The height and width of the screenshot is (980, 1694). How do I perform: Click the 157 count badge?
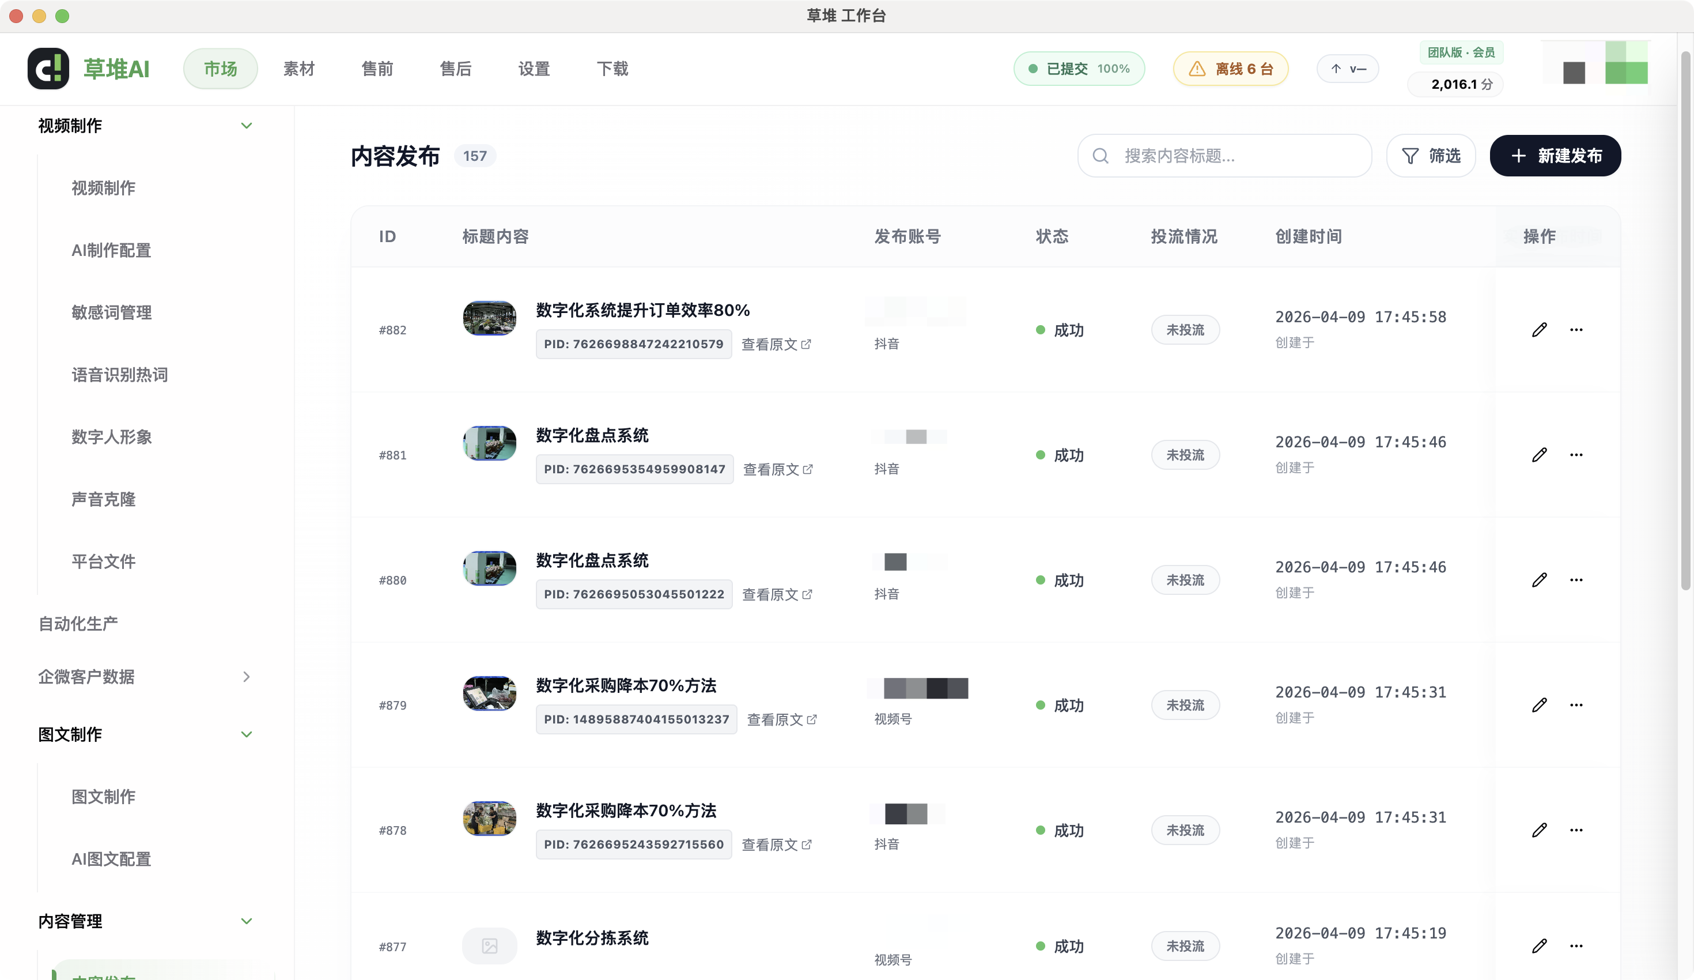tap(475, 156)
